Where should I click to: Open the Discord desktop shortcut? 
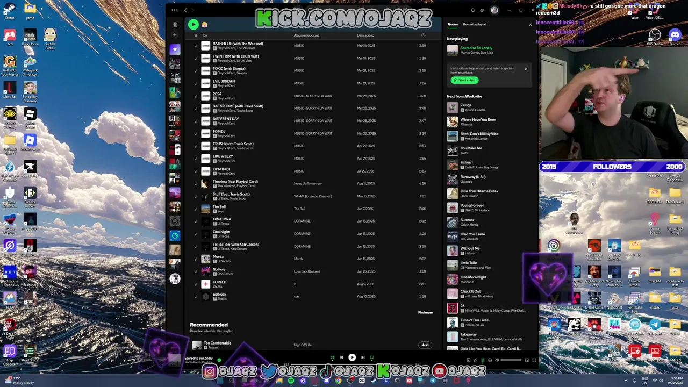click(x=675, y=38)
